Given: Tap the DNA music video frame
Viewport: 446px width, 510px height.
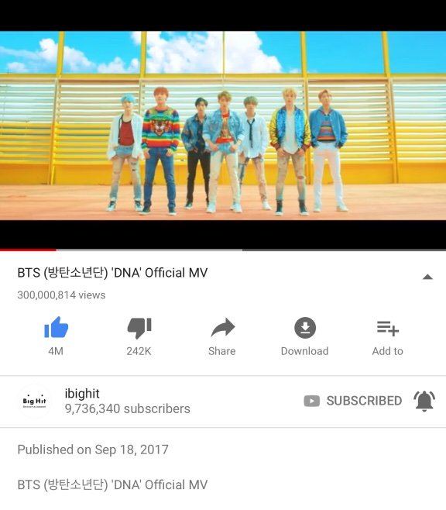Looking at the screenshot, I should click(223, 126).
